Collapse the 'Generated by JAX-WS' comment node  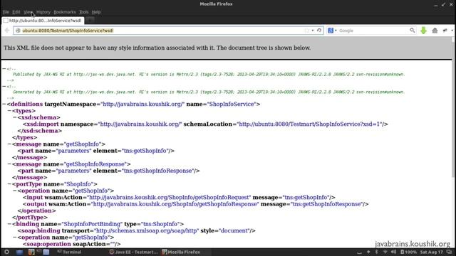(x=4, y=86)
